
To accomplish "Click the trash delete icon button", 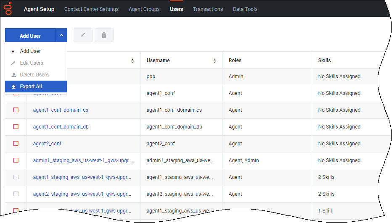I will [x=104, y=36].
